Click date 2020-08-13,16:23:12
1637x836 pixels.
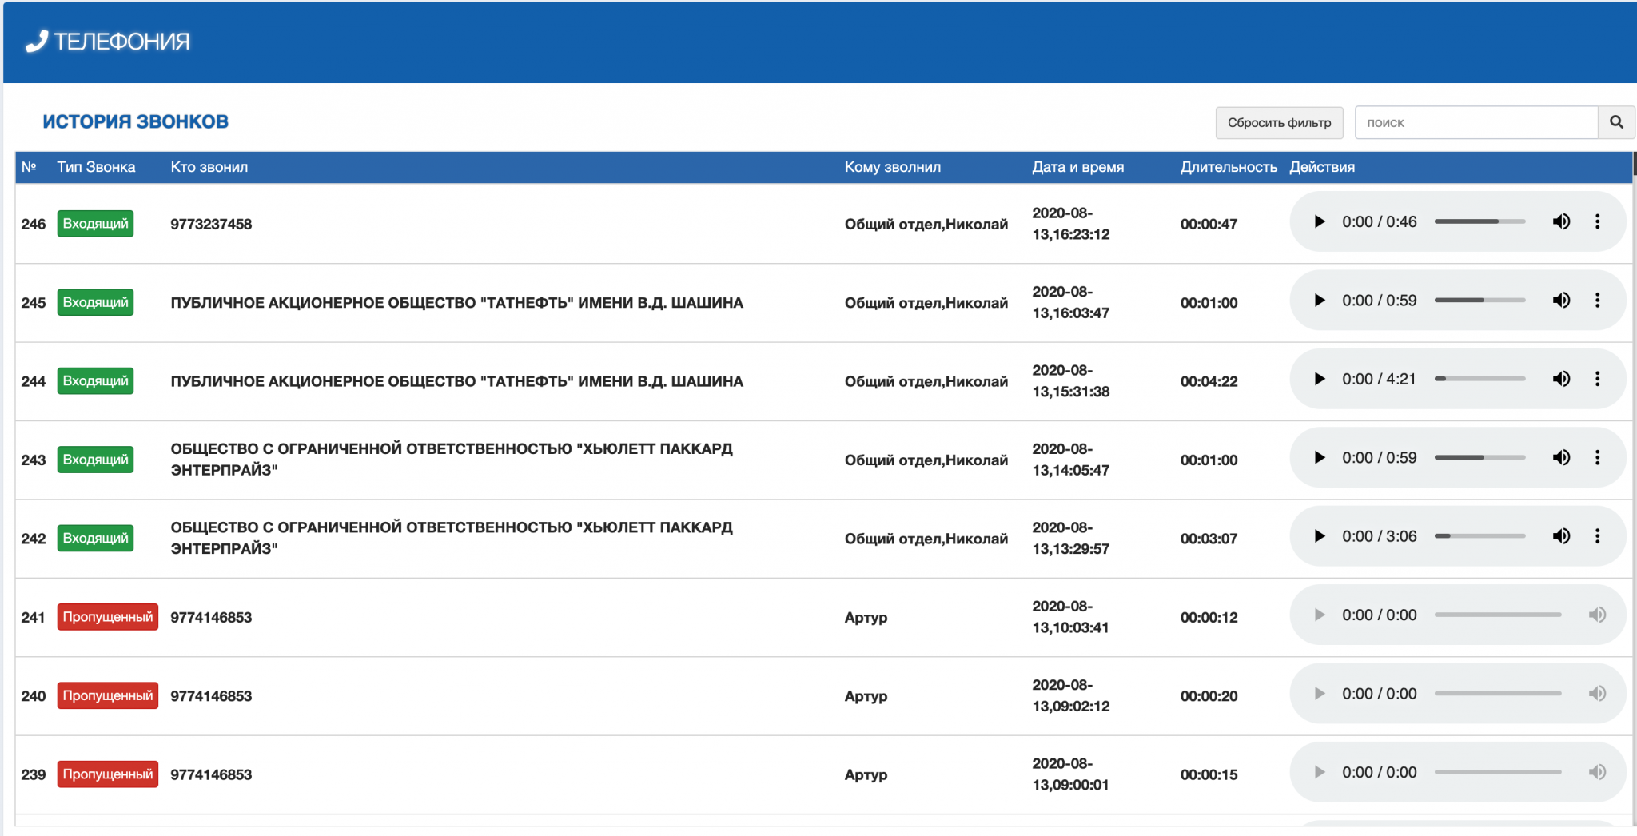1070,224
